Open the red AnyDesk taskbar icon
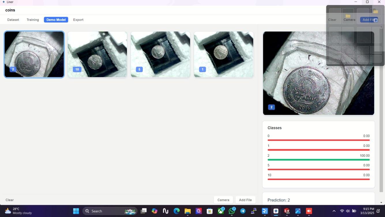The image size is (385, 217). pos(309,211)
